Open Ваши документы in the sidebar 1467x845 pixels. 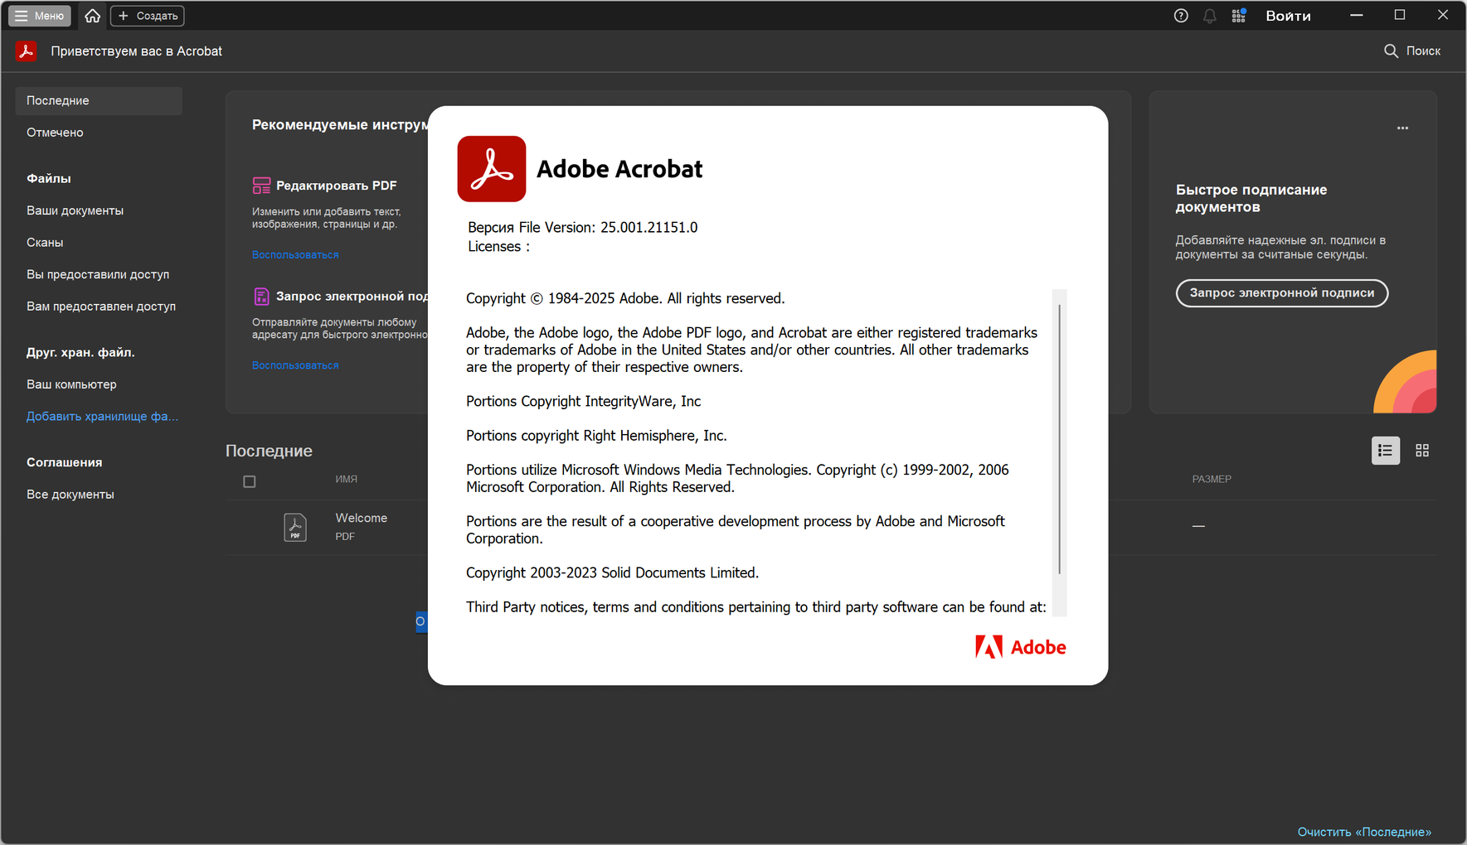pos(75,210)
